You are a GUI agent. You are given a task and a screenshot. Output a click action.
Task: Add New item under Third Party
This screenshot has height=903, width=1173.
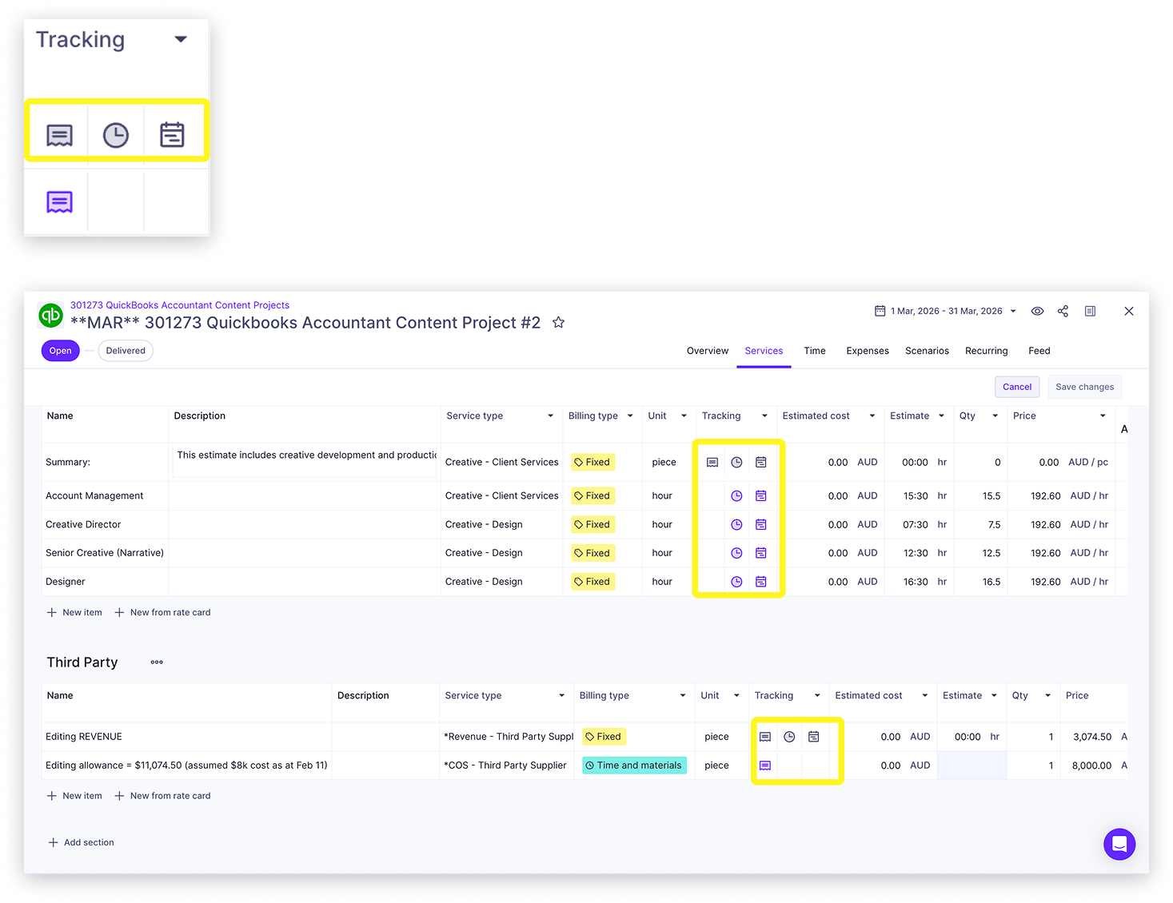(x=74, y=796)
